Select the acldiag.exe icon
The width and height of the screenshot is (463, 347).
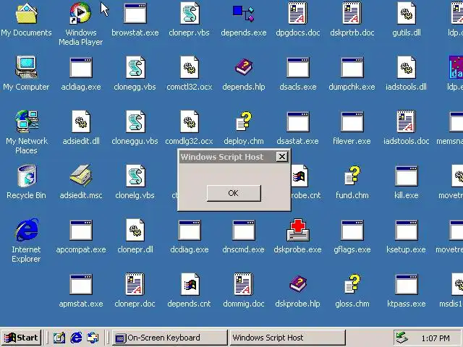click(x=81, y=68)
